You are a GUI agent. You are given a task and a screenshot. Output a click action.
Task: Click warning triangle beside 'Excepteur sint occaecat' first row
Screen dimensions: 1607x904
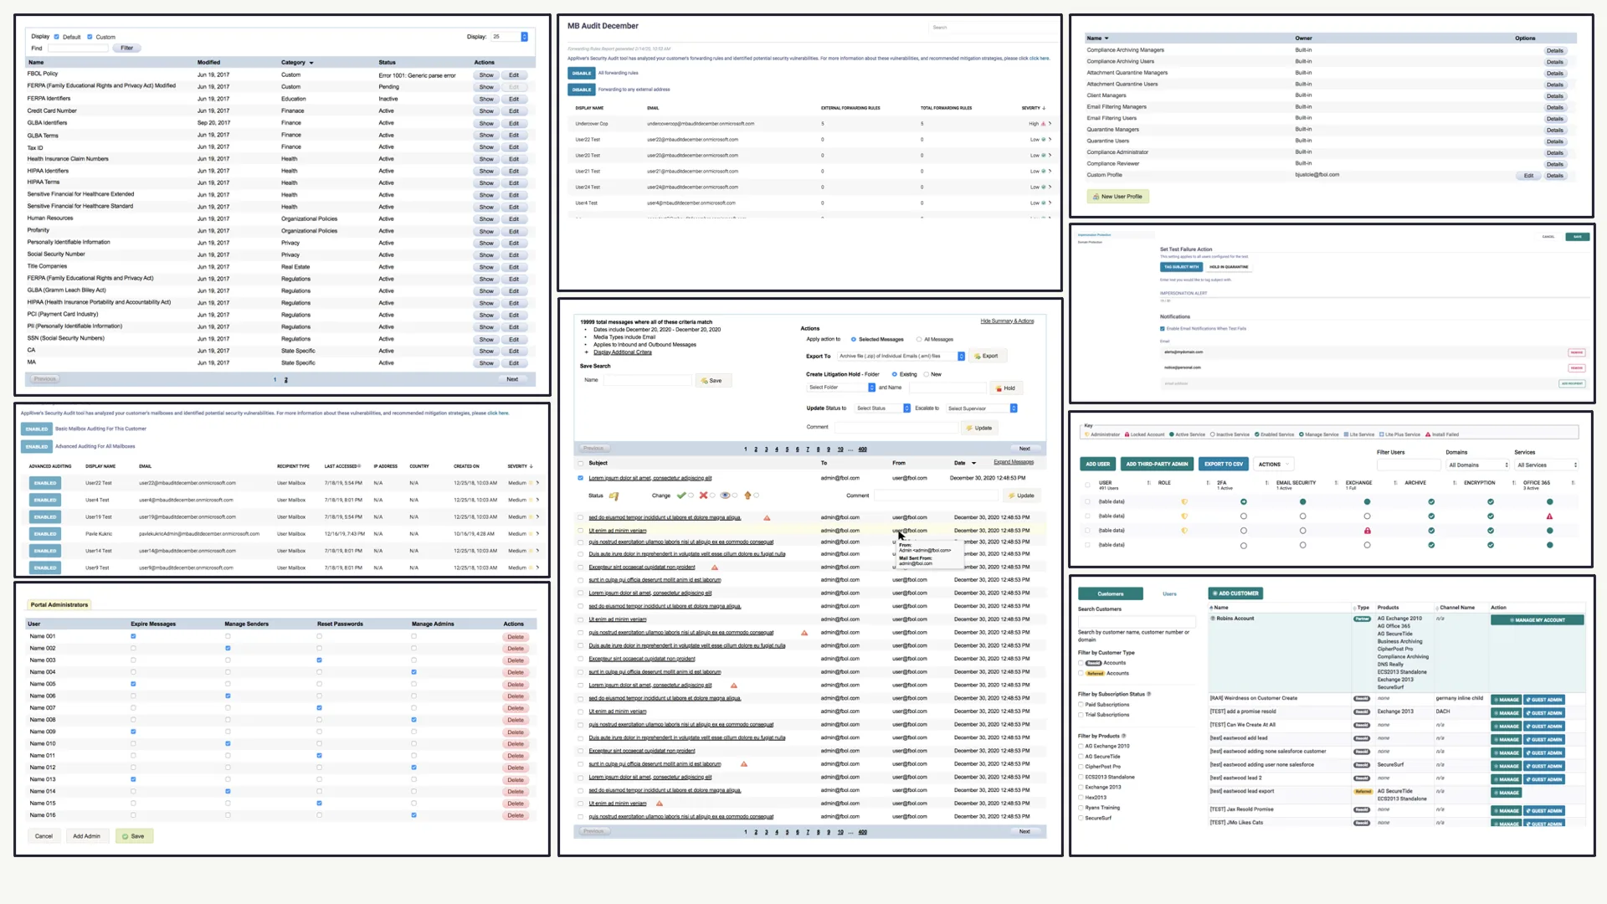[x=715, y=568]
